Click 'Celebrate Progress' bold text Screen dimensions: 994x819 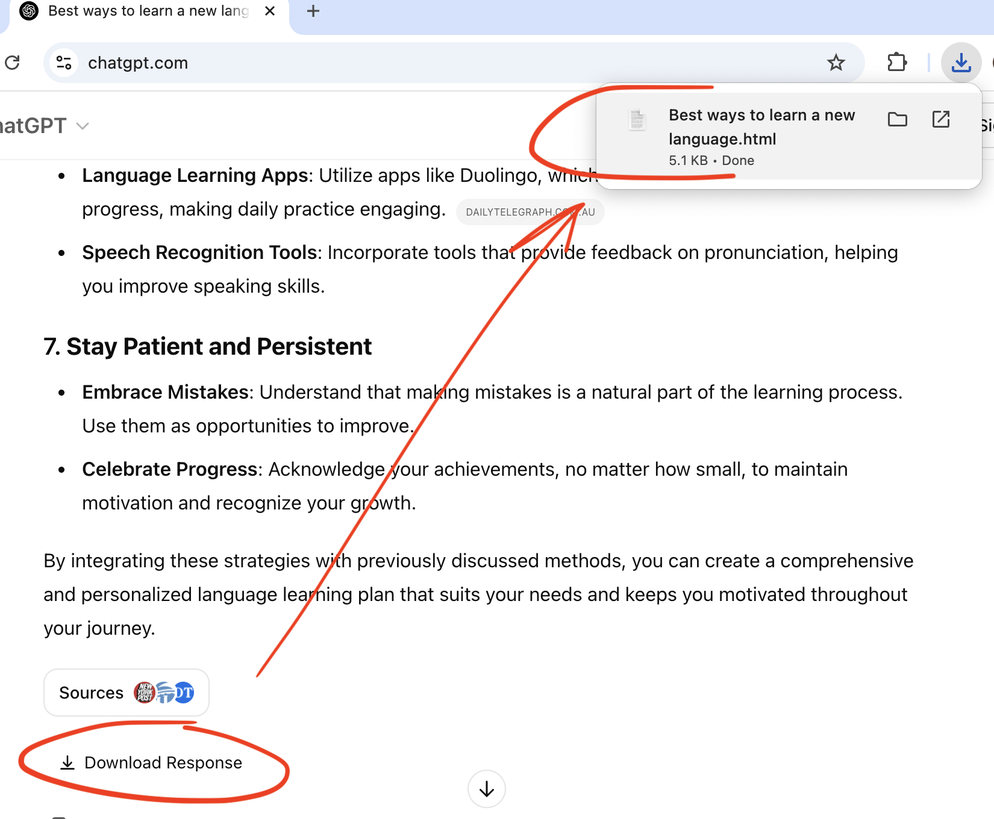point(170,469)
